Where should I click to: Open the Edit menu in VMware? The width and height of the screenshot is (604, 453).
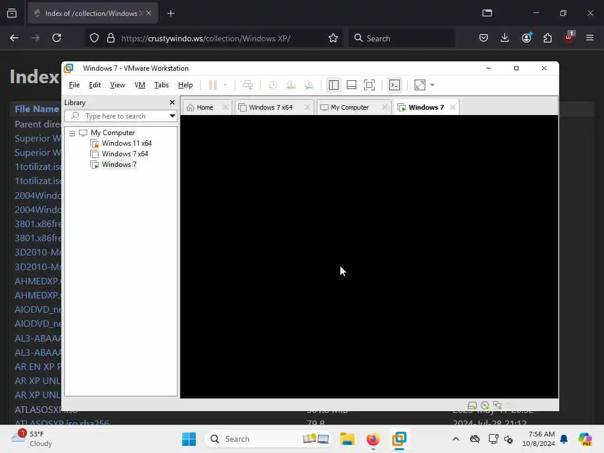click(x=95, y=85)
